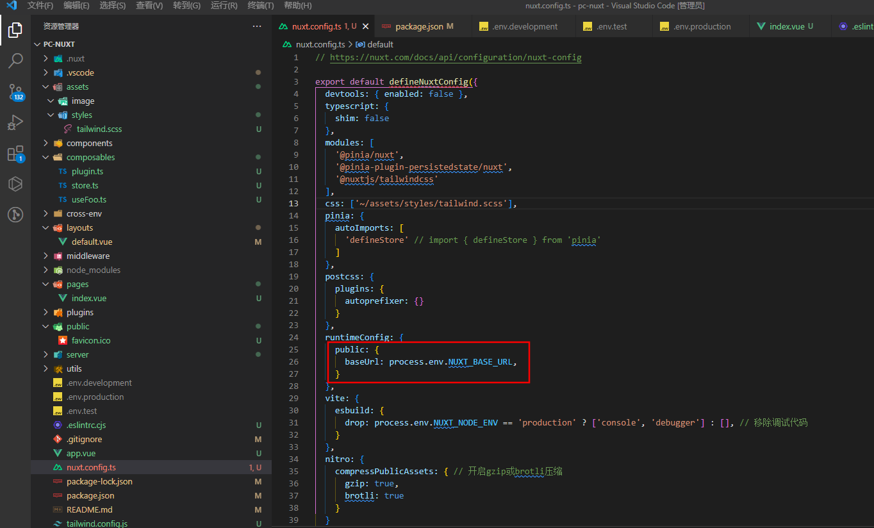
Task: Open the 终端 (Terminal) menu
Action: pos(260,6)
